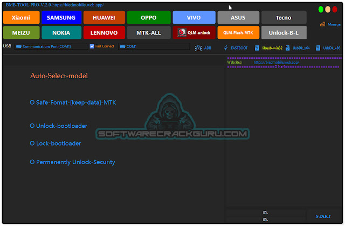Select the Unlock-bootloader option
The image size is (345, 226).
(x=59, y=126)
